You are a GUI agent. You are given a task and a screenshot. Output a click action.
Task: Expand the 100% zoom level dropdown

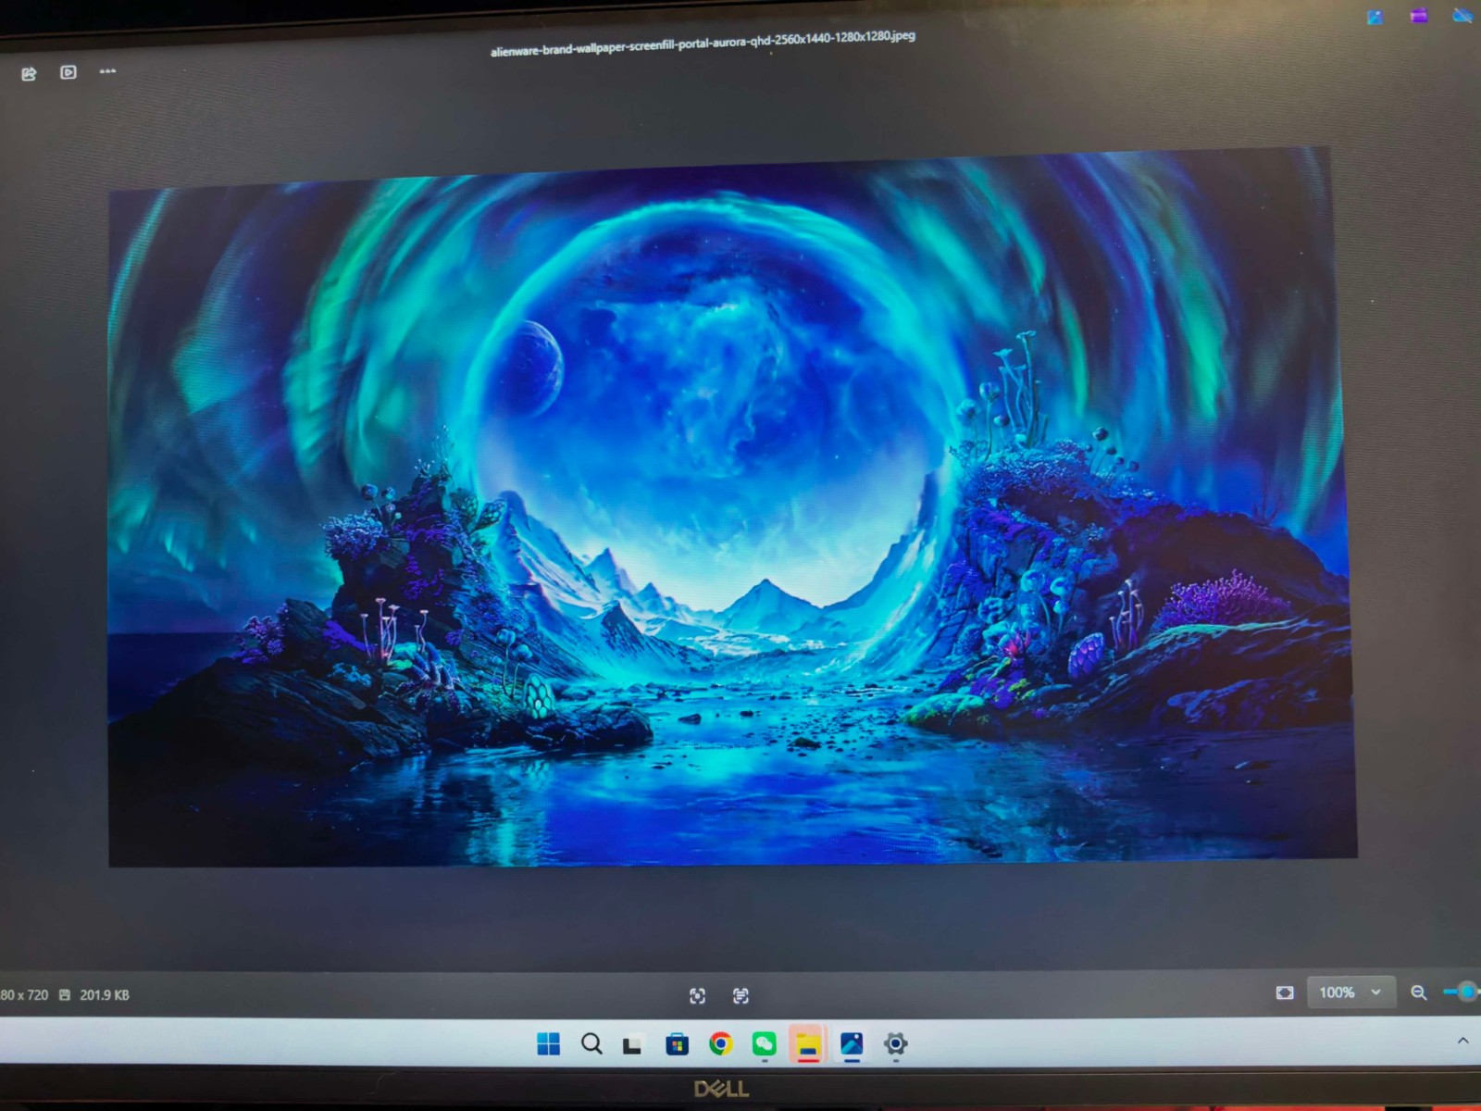[x=1350, y=992]
